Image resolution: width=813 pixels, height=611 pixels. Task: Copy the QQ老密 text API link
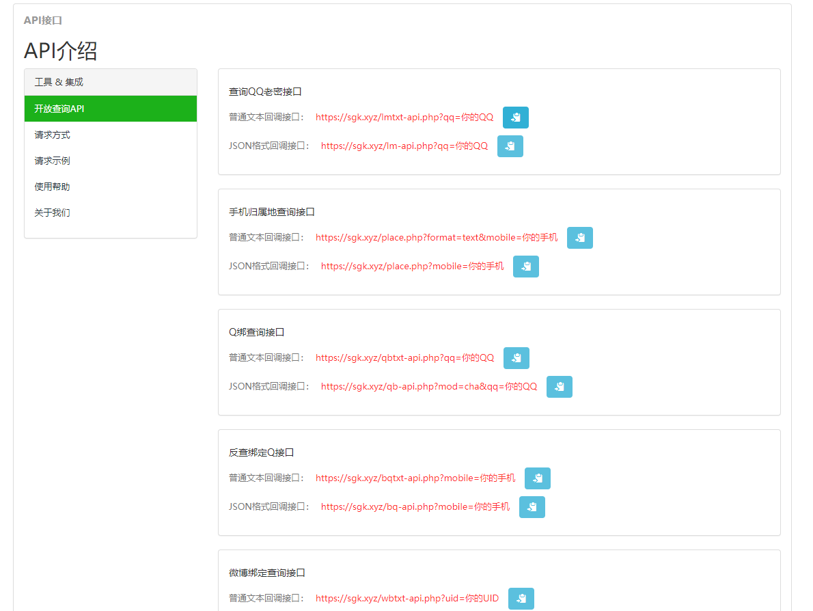515,117
